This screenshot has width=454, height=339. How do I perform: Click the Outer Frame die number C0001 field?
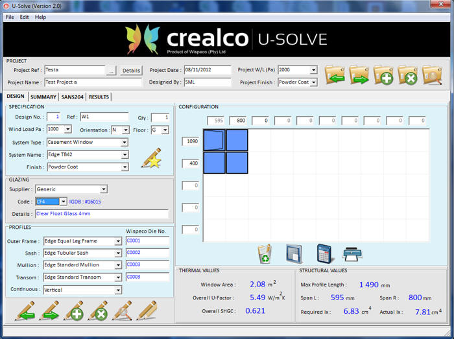click(x=148, y=240)
